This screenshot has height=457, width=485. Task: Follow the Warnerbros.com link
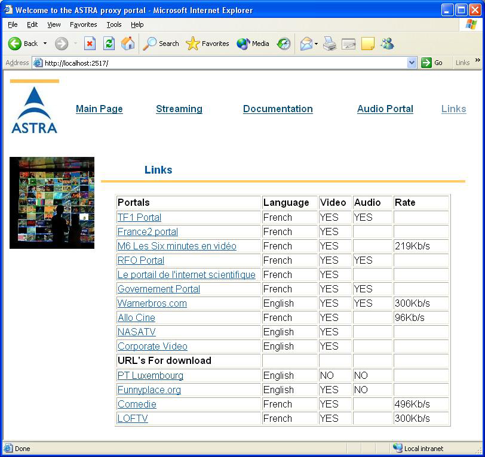(152, 303)
